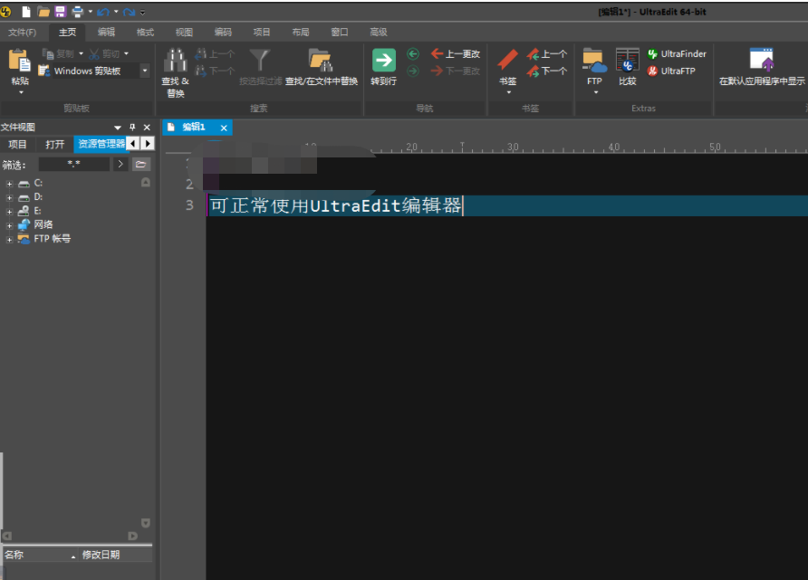Expand the FTP 帐号 tree node
Image resolution: width=808 pixels, height=580 pixels.
coord(9,239)
